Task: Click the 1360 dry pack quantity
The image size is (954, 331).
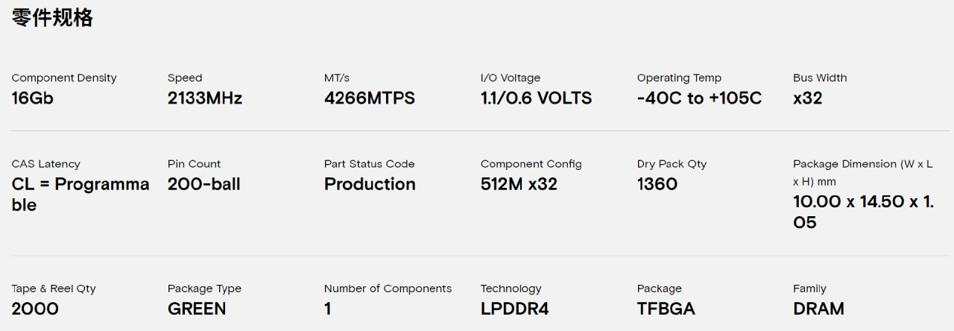Action: [657, 184]
